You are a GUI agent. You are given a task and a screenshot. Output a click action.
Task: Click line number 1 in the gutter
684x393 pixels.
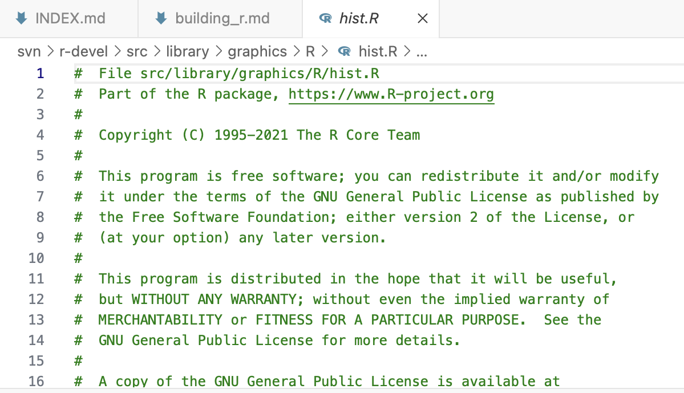(x=40, y=74)
